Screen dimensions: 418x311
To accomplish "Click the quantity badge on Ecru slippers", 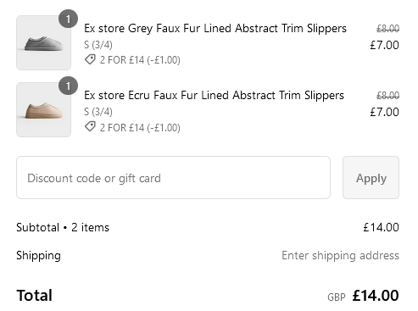I will point(68,86).
